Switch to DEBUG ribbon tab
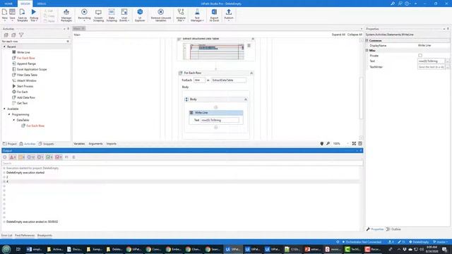The image size is (452, 254). pyautogui.click(x=42, y=4)
